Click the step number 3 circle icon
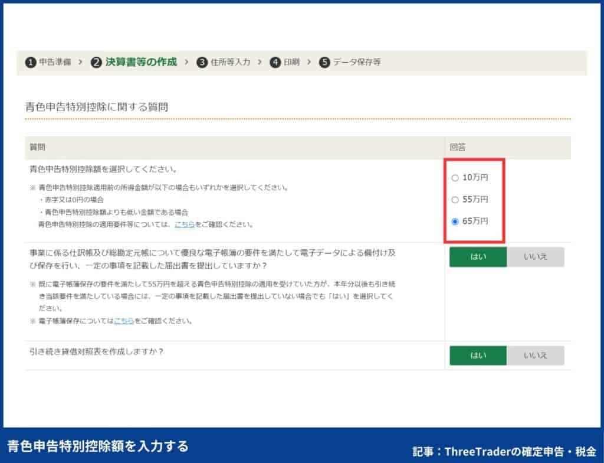The image size is (604, 463). [x=202, y=62]
